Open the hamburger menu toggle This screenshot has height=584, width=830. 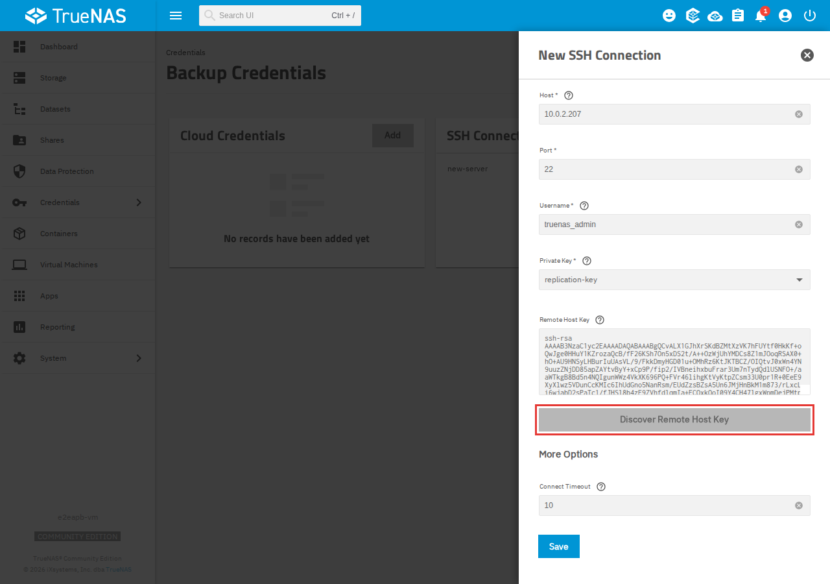click(x=176, y=16)
